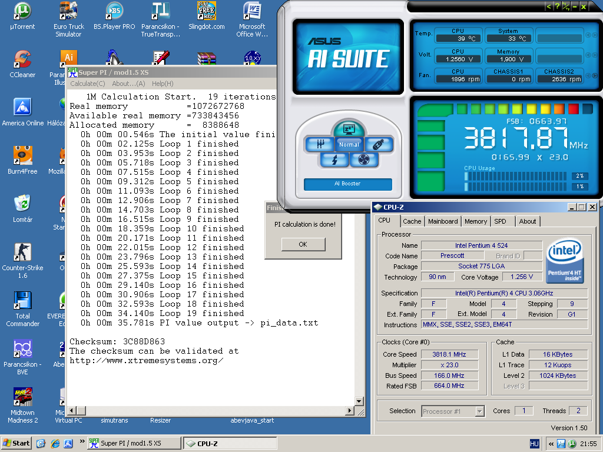The height and width of the screenshot is (452, 603).
Task: Click the AI Suite help question mark
Action: [x=557, y=6]
